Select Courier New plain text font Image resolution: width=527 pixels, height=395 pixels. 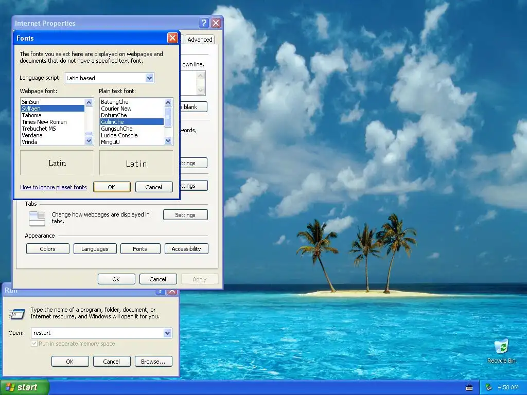tap(132, 109)
